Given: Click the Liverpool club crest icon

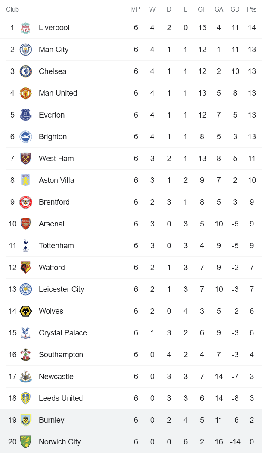Looking at the screenshot, I should (26, 28).
